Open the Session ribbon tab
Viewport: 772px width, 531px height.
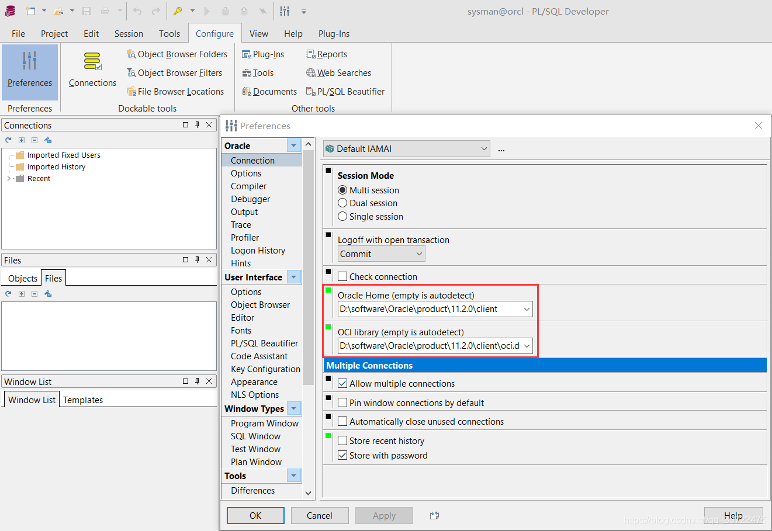129,34
